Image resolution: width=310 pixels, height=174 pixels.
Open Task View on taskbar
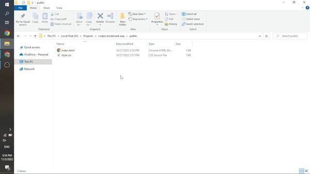7,22
